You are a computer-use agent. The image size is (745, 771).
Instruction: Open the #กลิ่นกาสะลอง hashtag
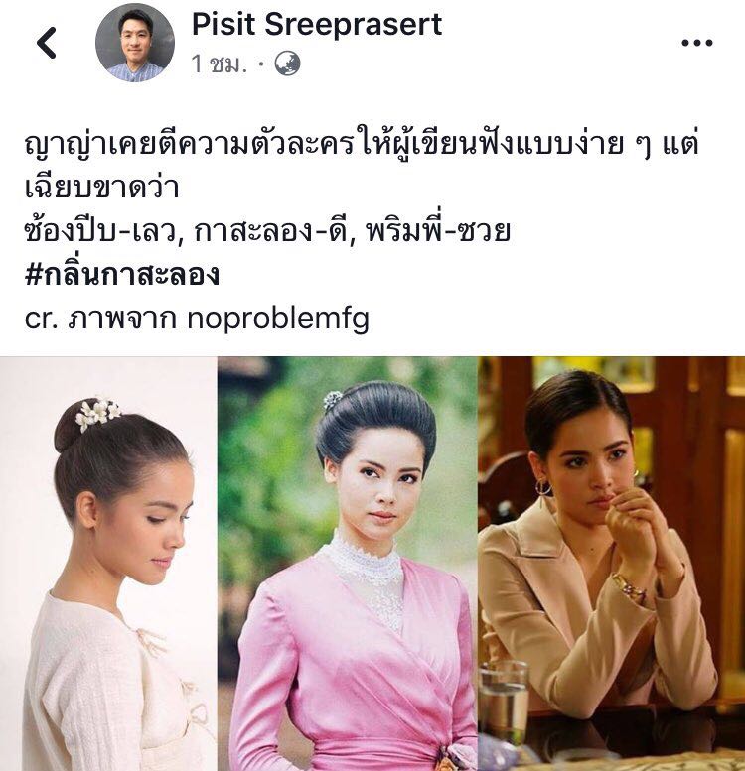122,275
